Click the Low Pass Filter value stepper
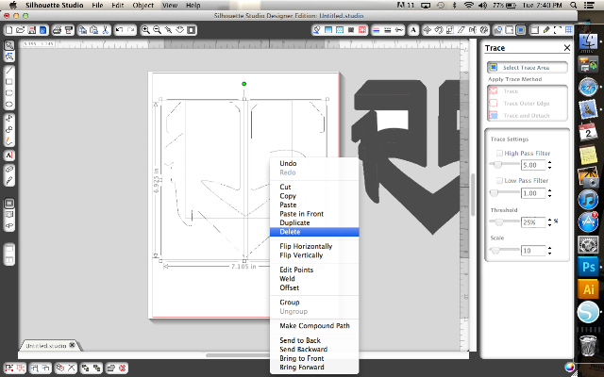This screenshot has width=604, height=377. tap(549, 193)
